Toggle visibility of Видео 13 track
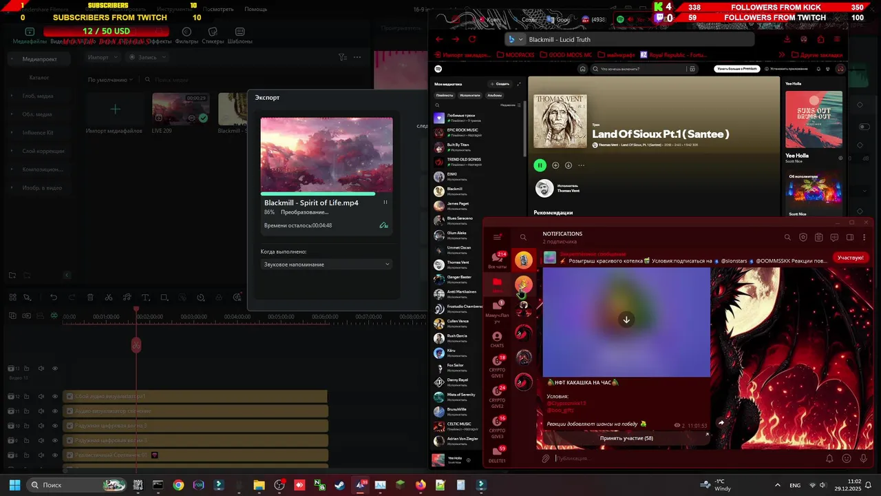This screenshot has height=496, width=881. tap(55, 368)
